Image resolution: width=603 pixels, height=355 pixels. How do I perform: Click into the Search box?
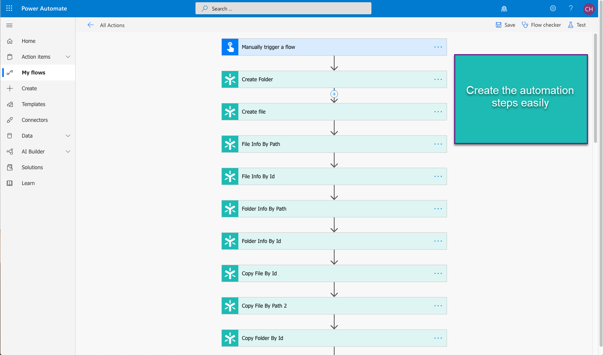click(283, 9)
